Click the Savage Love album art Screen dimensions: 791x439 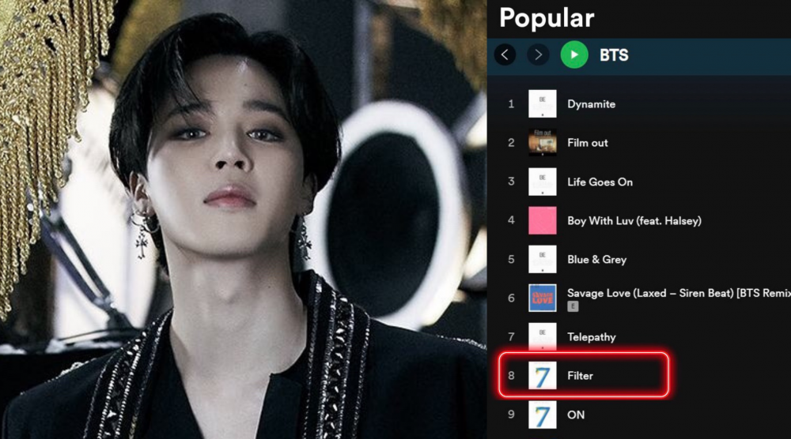point(543,298)
